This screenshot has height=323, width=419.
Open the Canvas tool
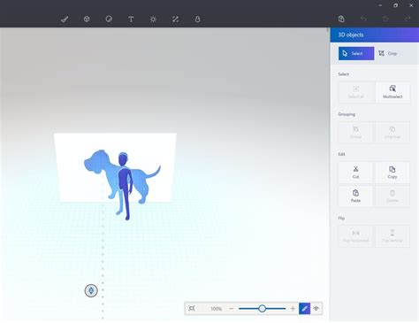[175, 19]
